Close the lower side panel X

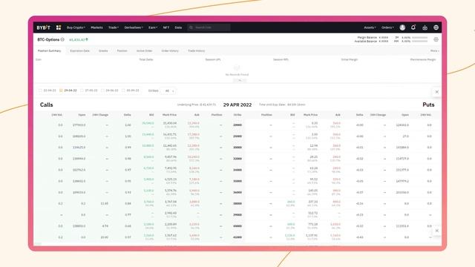click(x=437, y=231)
